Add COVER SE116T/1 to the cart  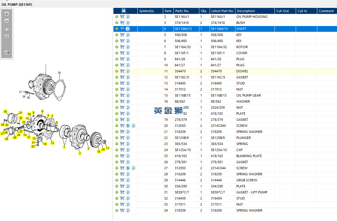click(x=122, y=53)
